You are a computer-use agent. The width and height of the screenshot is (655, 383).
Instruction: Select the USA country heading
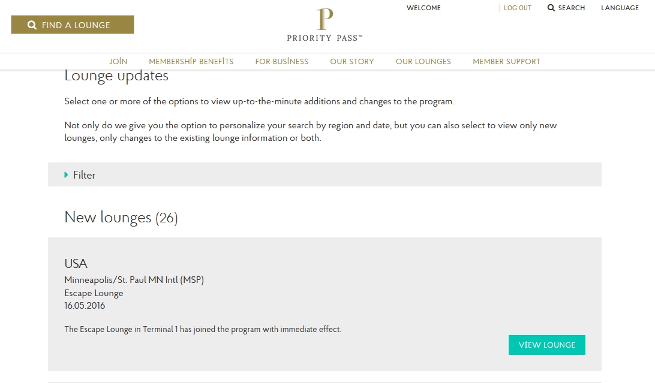pyautogui.click(x=76, y=264)
